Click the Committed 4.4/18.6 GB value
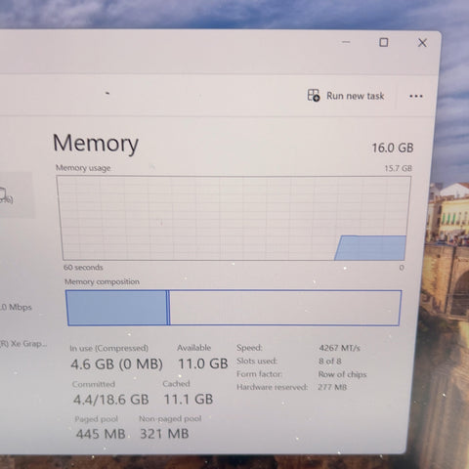This screenshot has height=469, width=469. click(111, 400)
